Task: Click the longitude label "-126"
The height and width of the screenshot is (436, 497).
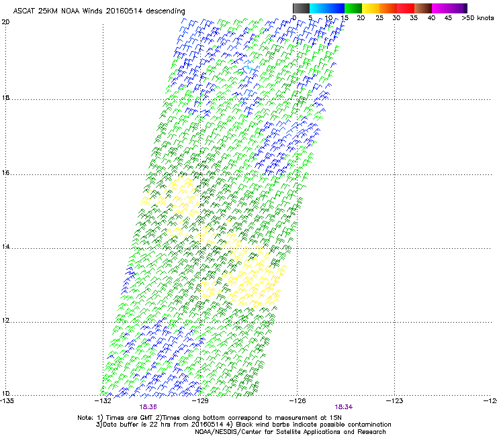Action: click(298, 401)
